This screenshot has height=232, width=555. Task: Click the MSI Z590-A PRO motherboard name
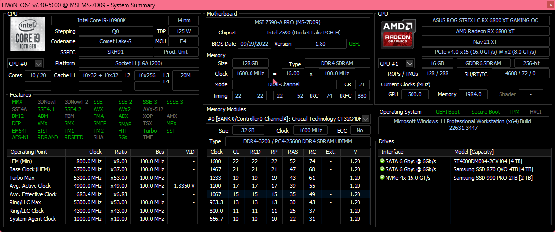pyautogui.click(x=287, y=22)
